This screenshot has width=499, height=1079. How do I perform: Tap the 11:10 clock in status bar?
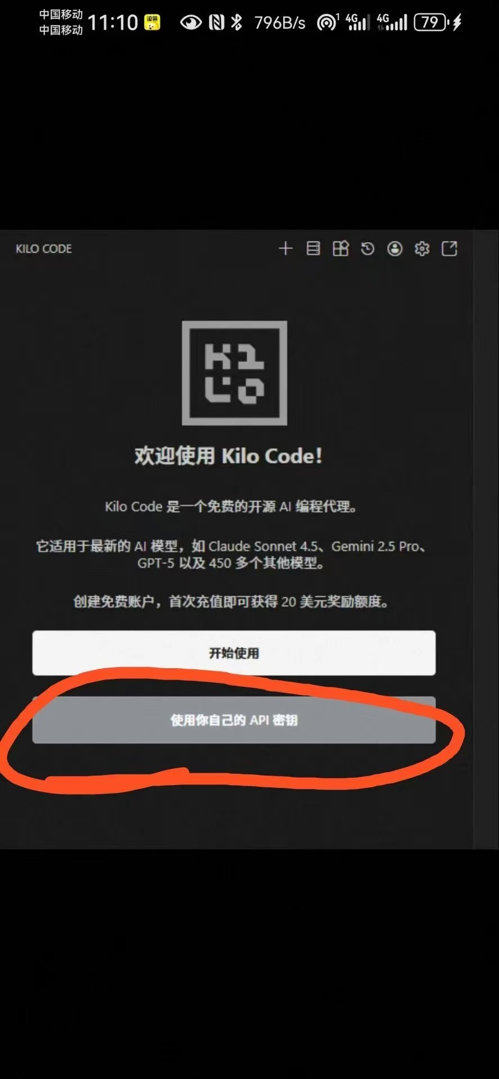click(x=113, y=22)
